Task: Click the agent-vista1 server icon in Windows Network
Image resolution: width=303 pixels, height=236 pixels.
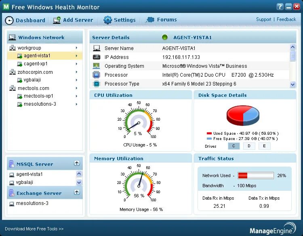Action: click(19, 56)
